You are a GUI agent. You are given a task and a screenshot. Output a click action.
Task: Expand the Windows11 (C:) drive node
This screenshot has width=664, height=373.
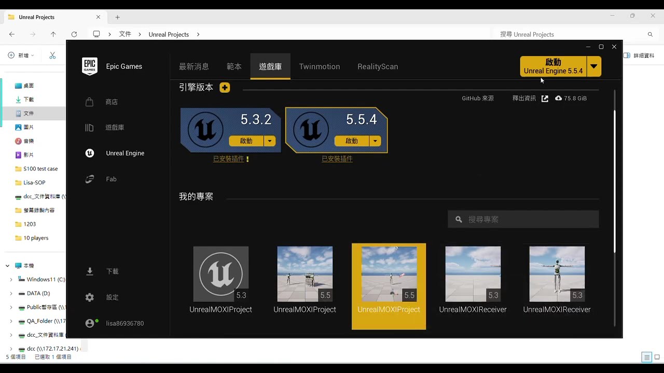pos(11,280)
